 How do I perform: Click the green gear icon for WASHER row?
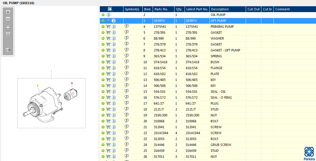coord(103,38)
